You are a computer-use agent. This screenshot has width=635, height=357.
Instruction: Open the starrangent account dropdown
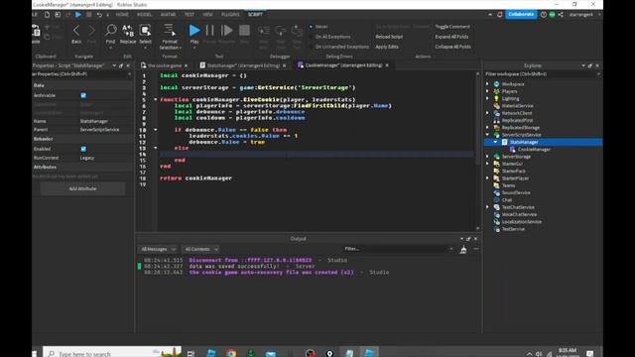[584, 15]
